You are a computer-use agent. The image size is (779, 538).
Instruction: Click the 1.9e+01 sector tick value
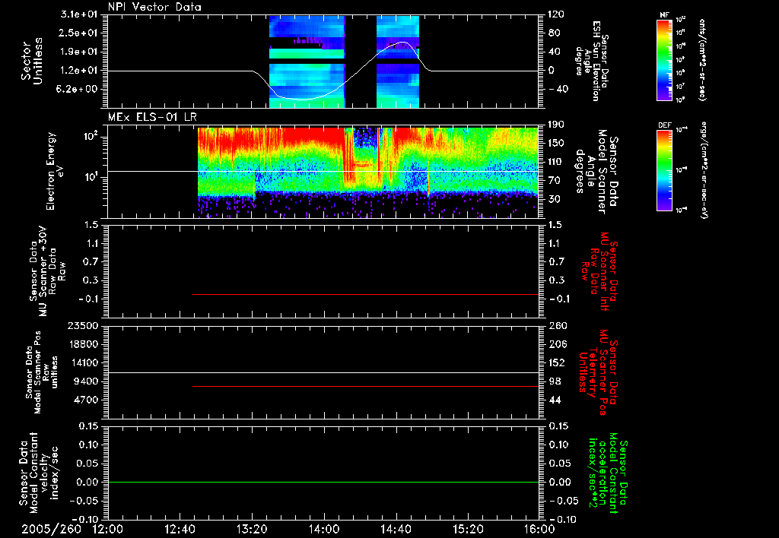pos(81,52)
